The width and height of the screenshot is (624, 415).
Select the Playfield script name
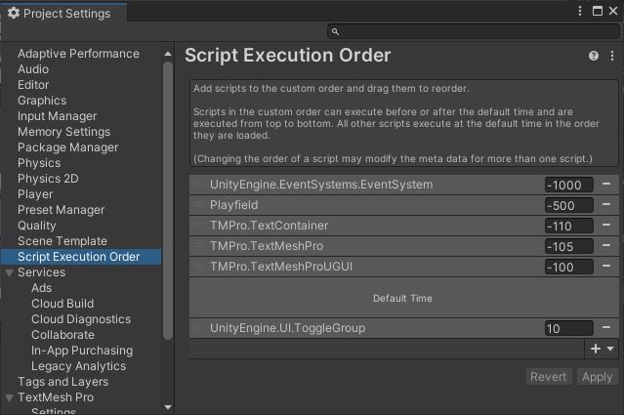point(233,205)
